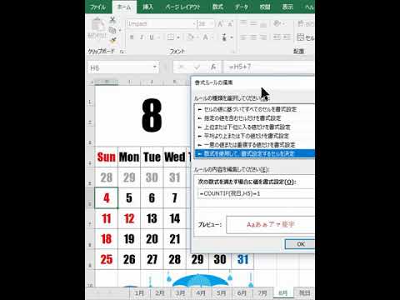Image resolution: width=400 pixels, height=300 pixels.
Task: Decrease the font size with small A
Action: pos(230,24)
